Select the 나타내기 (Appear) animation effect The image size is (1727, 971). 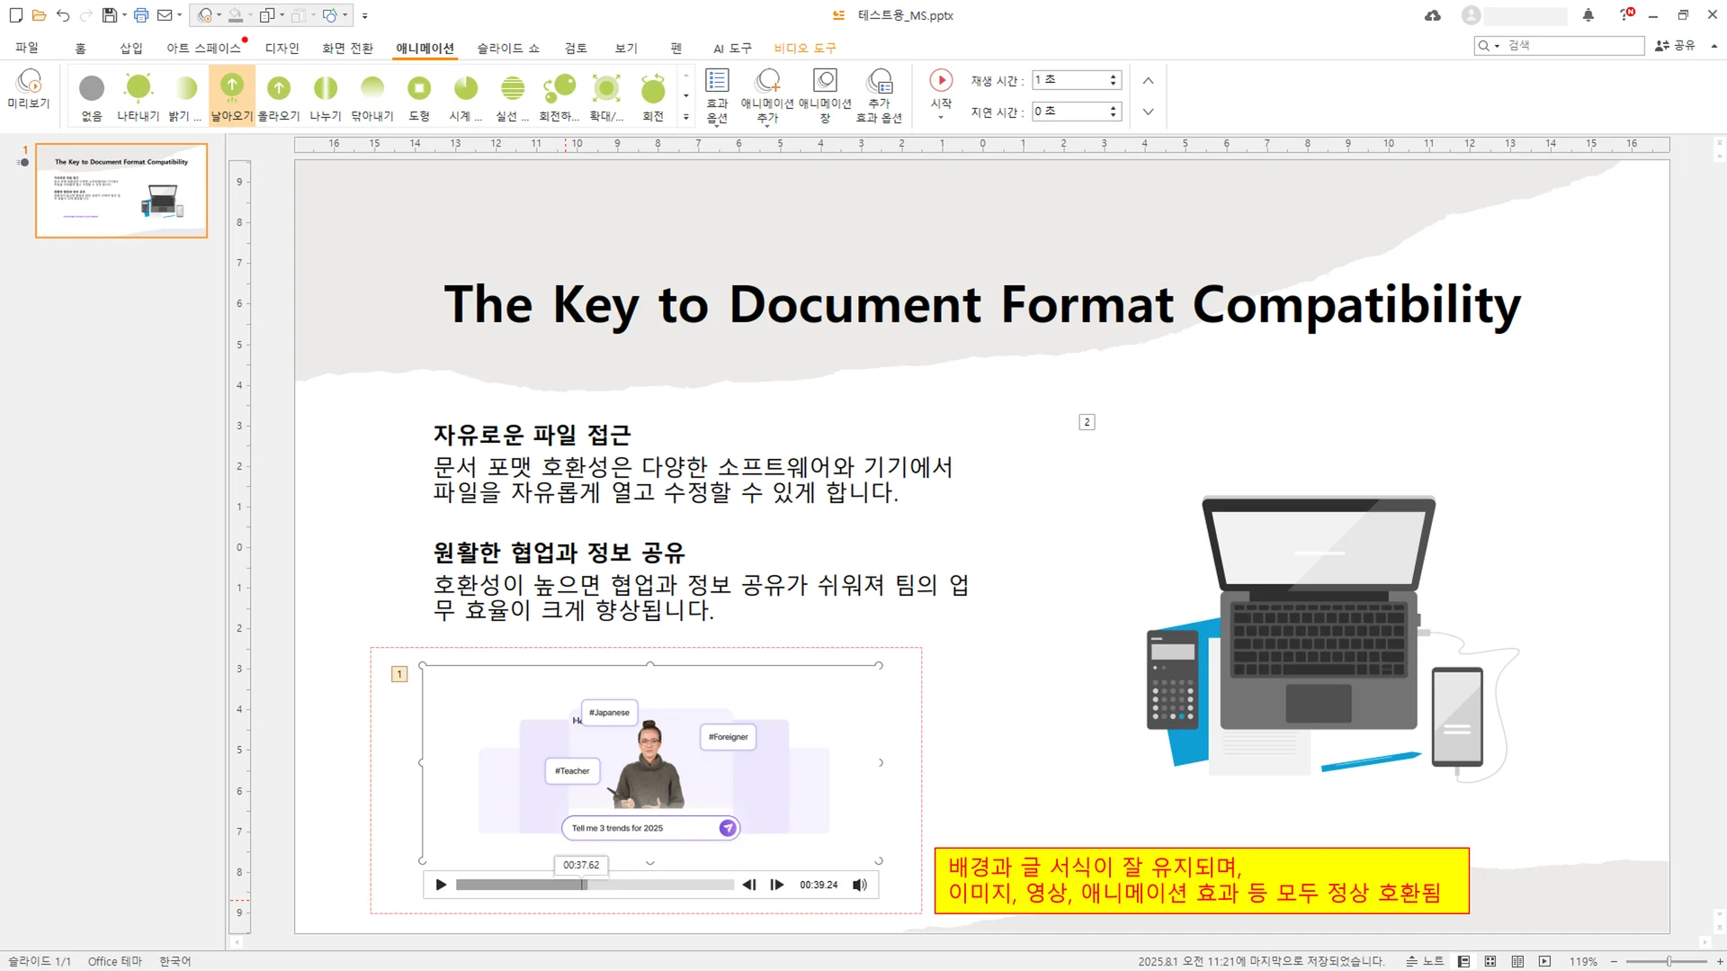tap(138, 95)
